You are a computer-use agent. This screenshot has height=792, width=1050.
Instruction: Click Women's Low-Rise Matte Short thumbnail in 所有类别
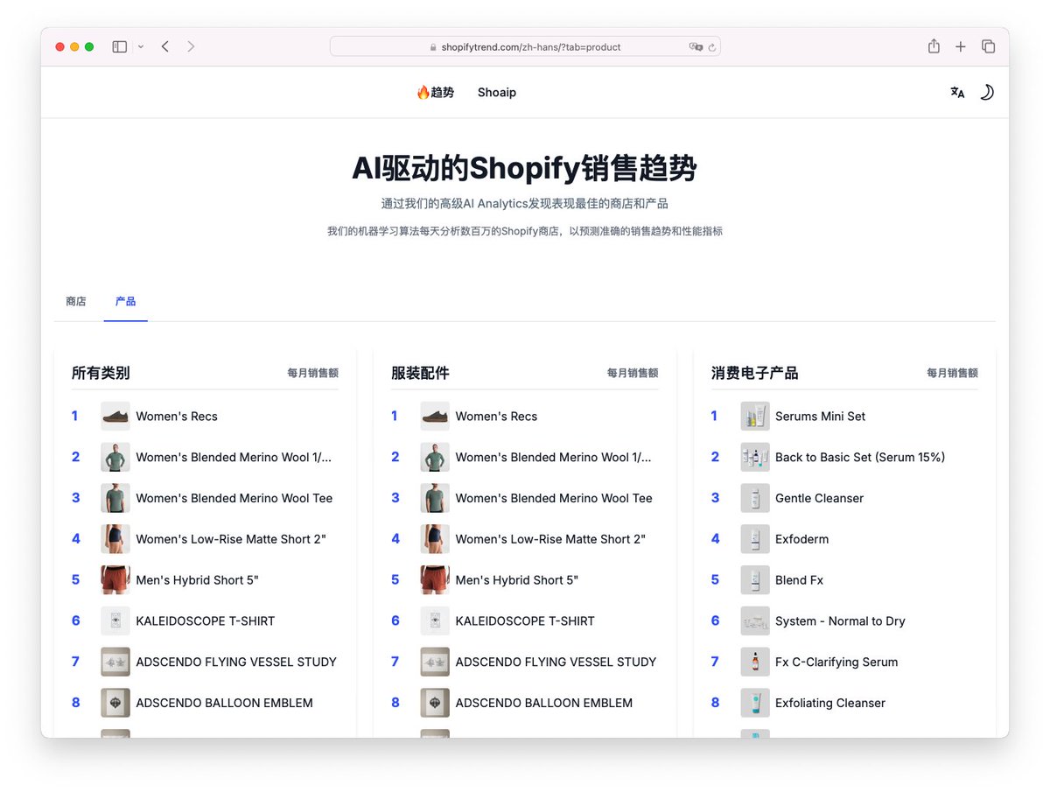point(115,539)
